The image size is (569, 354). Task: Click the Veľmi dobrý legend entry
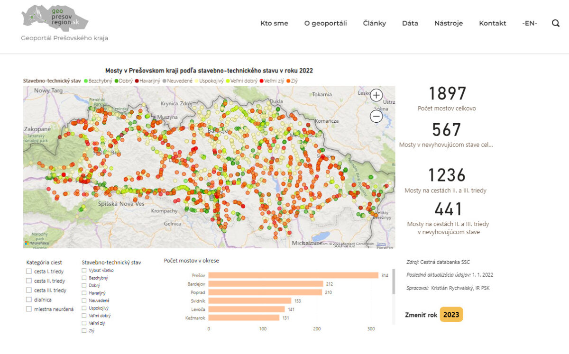[243, 81]
